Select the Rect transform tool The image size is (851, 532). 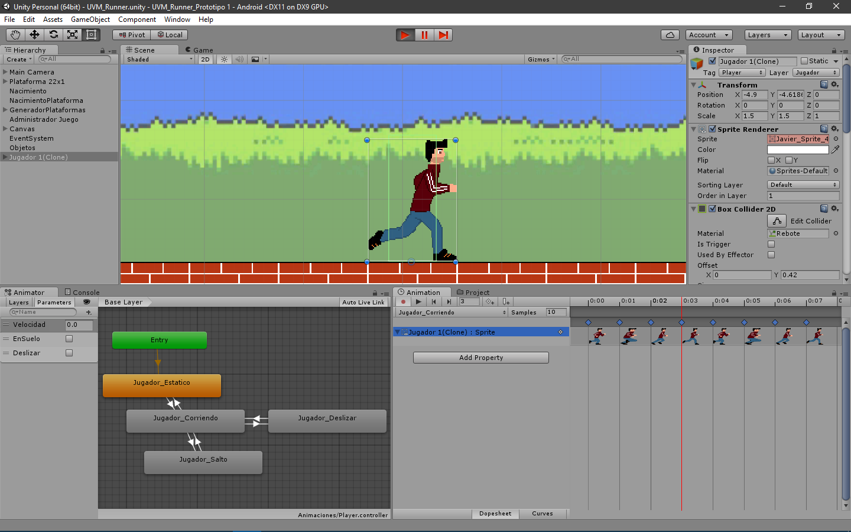(91, 35)
